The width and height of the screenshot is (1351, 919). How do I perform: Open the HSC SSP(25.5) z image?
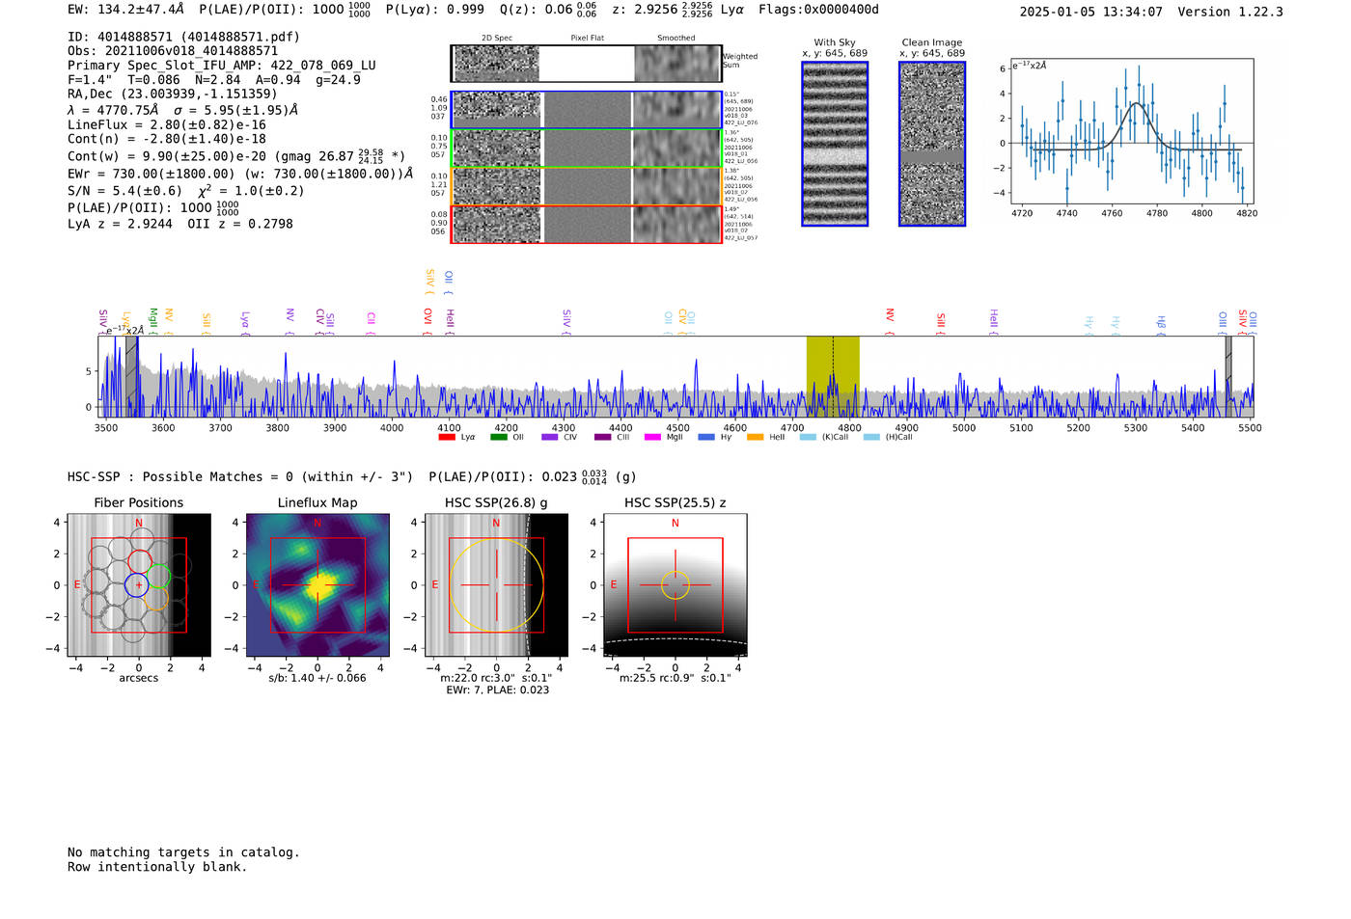coord(675,585)
